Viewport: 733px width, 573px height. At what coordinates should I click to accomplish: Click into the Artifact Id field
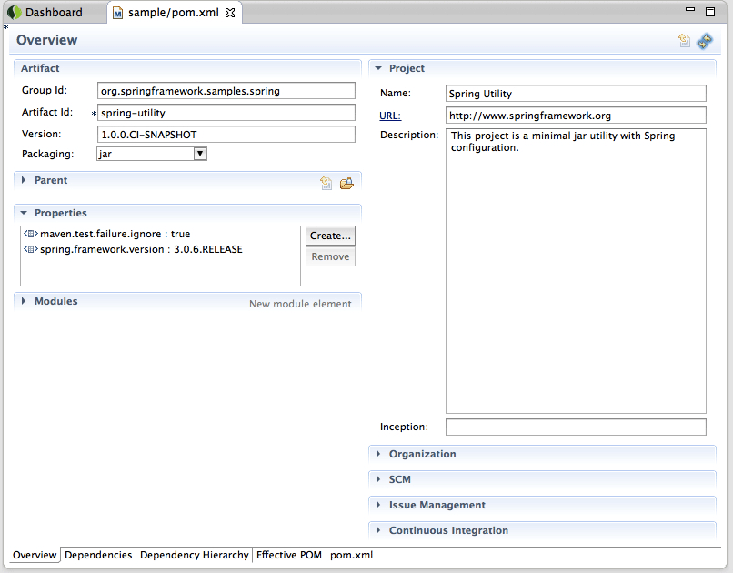pos(226,113)
